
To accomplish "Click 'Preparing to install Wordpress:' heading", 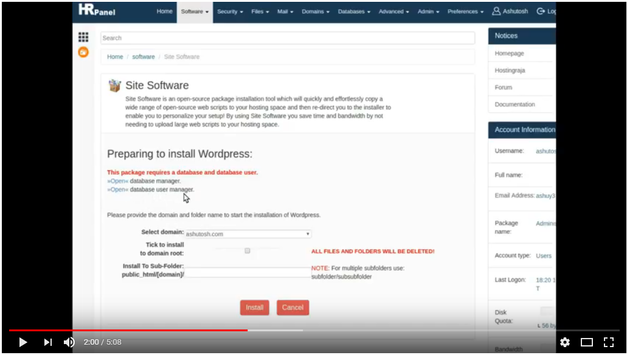I will coord(179,154).
